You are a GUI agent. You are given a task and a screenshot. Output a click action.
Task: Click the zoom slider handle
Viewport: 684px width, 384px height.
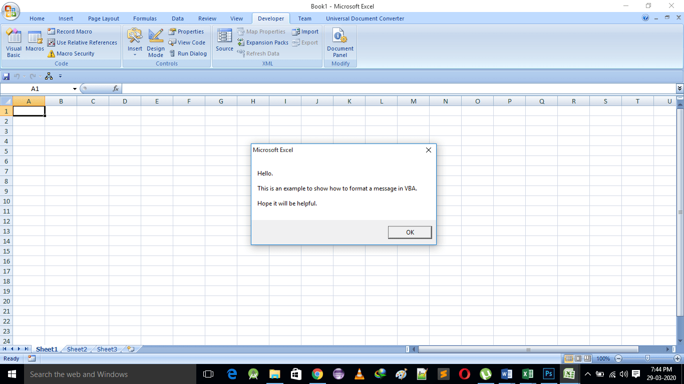(648, 358)
